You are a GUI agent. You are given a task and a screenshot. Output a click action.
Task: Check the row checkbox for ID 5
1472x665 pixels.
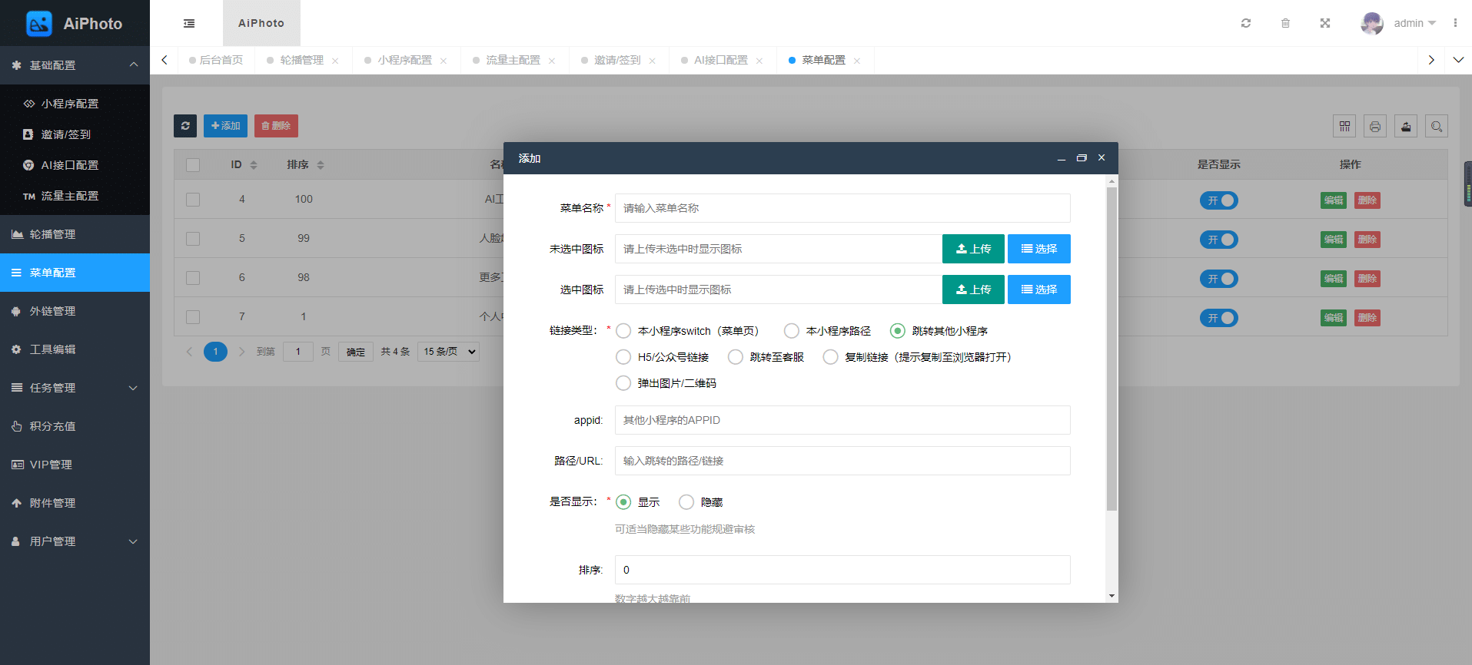pyautogui.click(x=193, y=239)
